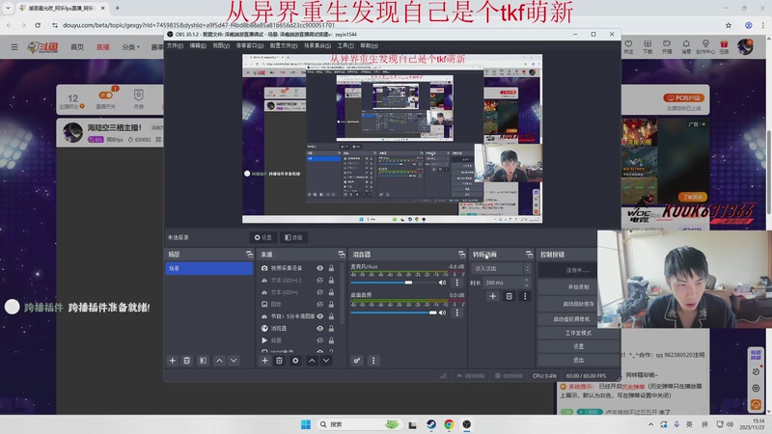Pop out the 转场动画 dock panel icon
Image resolution: width=772 pixels, height=434 pixels.
click(x=529, y=255)
